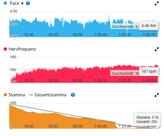Click the red Herzfrequenz legend dot
Screen dimensions: 164x136
(5, 49)
